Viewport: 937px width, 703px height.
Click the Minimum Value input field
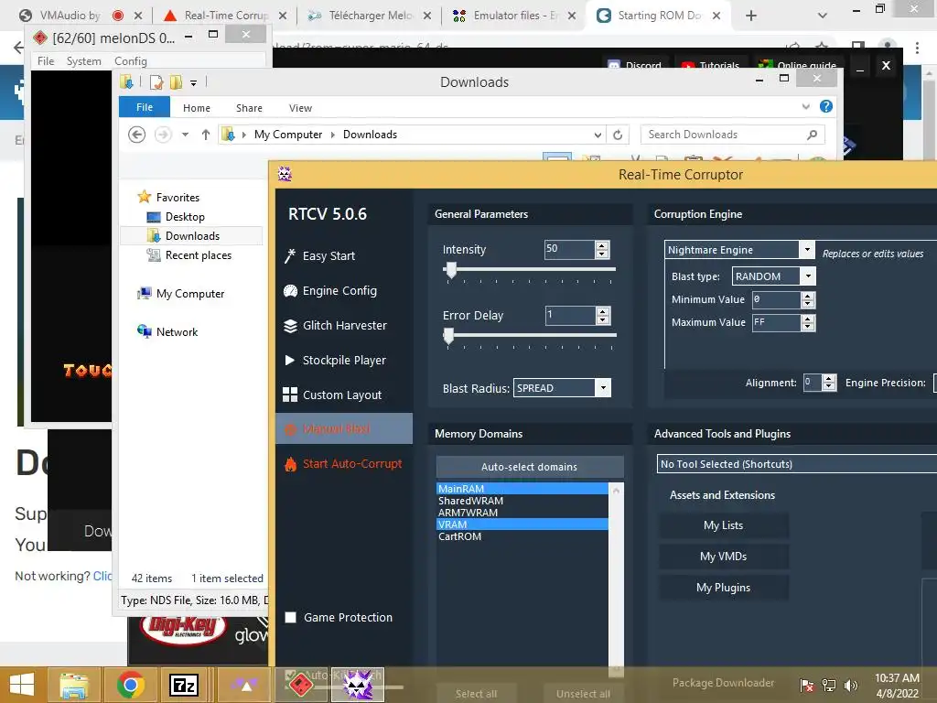click(776, 299)
